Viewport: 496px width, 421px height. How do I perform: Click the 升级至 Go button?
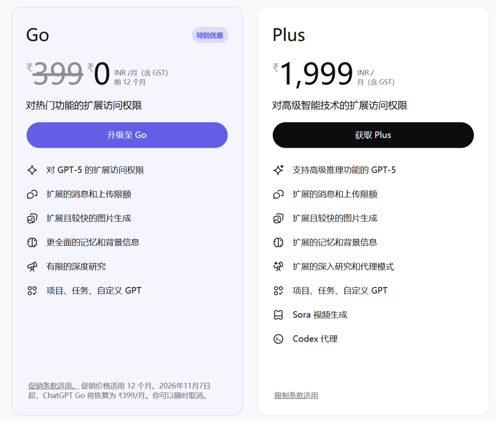[127, 135]
